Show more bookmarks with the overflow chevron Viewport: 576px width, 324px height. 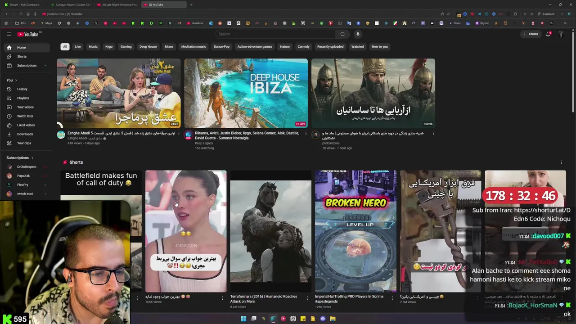tap(565, 23)
